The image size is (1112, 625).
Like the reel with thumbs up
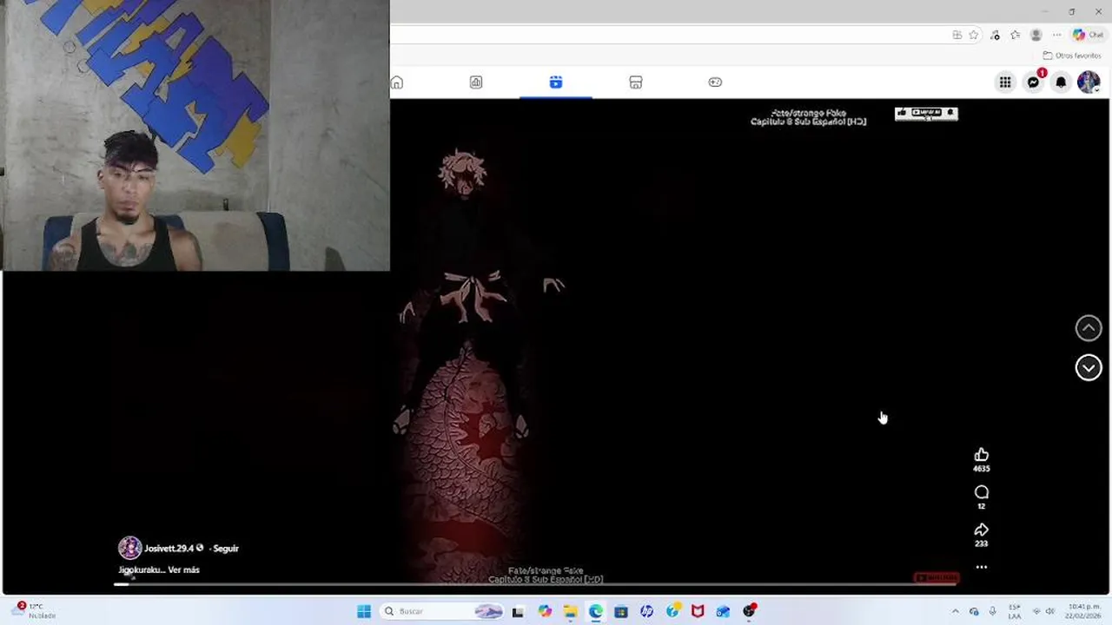point(982,455)
